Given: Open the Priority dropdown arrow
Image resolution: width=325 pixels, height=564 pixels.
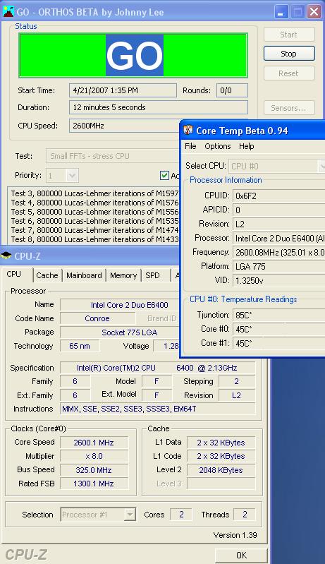Looking at the screenshot, I should 72,176.
